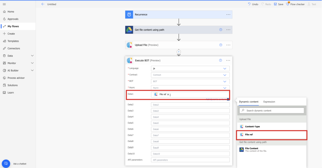Click the Create plus icon
Viewport: 322px width, 168px height.
(x=4, y=34)
